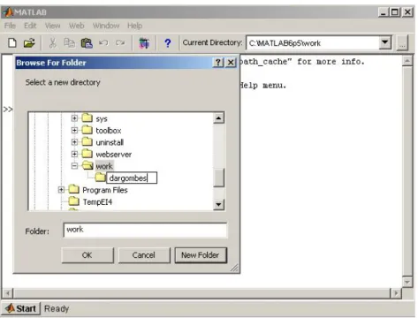Select the Program Files label
The height and width of the screenshot is (318, 418).
[105, 190]
